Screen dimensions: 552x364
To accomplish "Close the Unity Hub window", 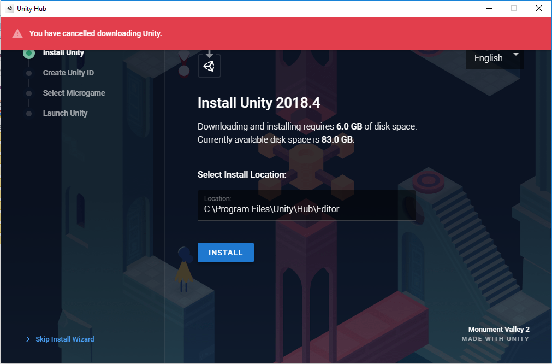I will pyautogui.click(x=538, y=8).
